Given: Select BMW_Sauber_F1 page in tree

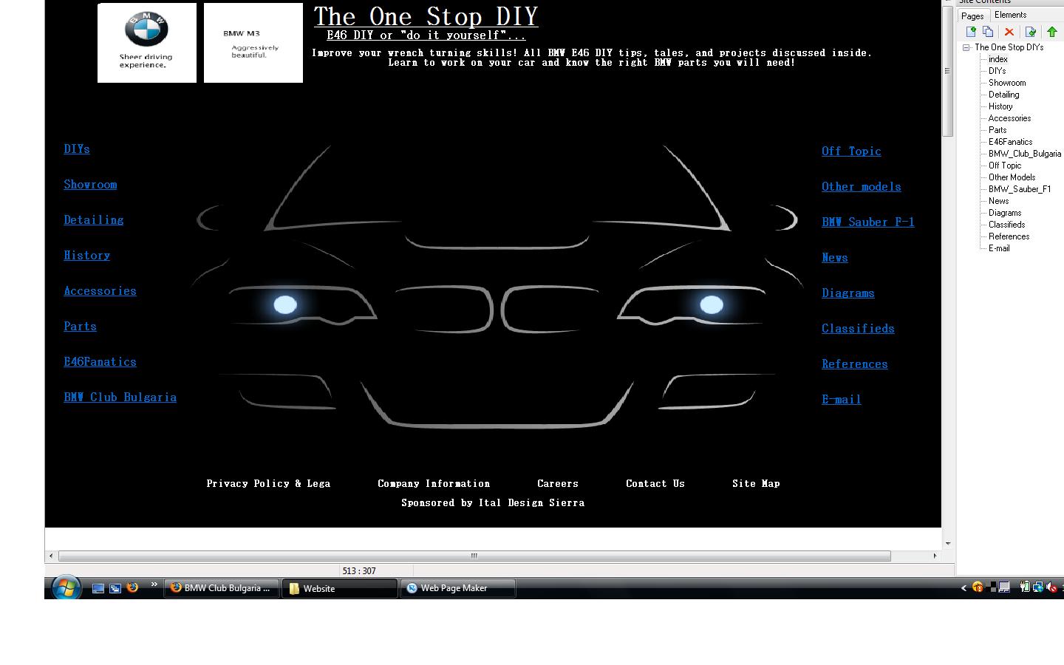Looking at the screenshot, I should coord(1020,189).
